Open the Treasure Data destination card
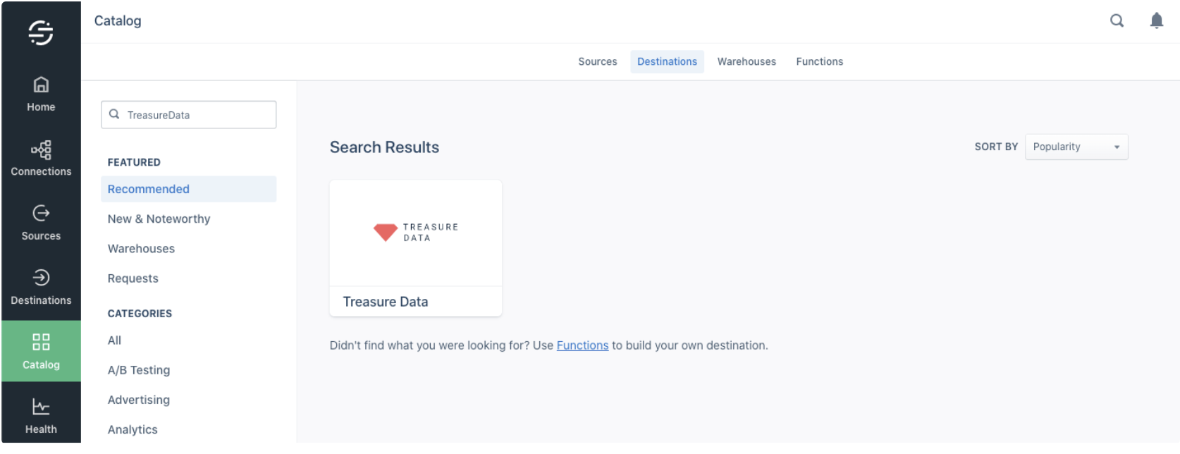The image size is (1180, 454). [415, 247]
